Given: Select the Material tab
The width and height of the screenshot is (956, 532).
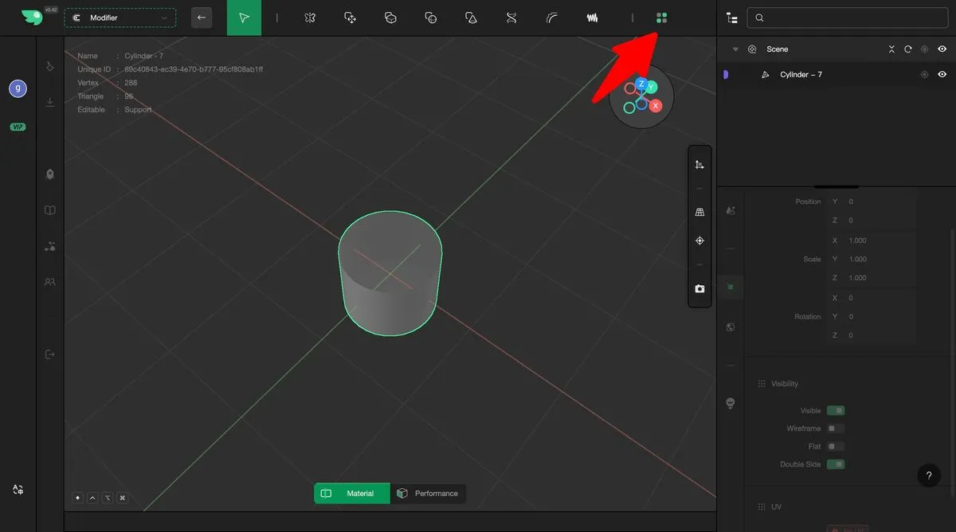Looking at the screenshot, I should pos(351,494).
